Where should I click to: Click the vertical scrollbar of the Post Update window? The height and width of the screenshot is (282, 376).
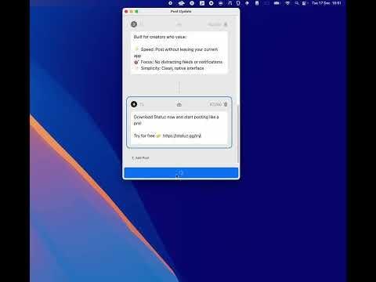pos(237,133)
